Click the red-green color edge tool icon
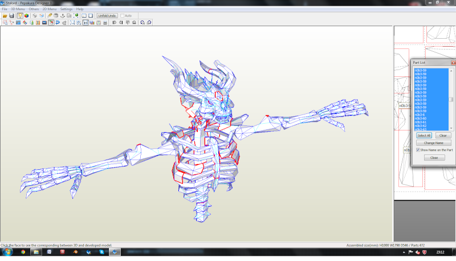The height and width of the screenshot is (261, 456). 25,23
